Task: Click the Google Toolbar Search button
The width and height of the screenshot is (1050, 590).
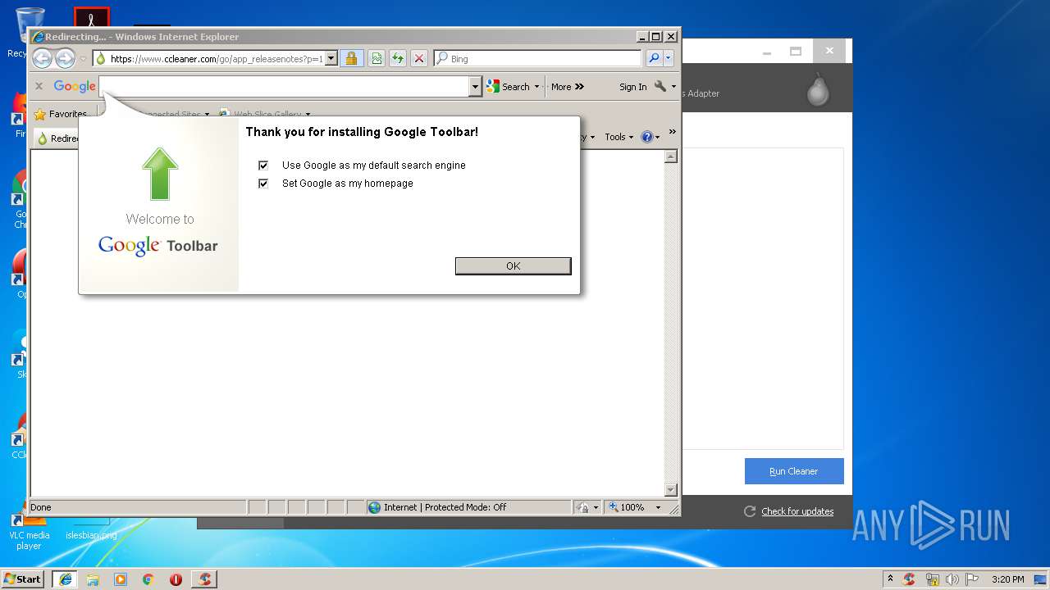Action: [x=509, y=87]
